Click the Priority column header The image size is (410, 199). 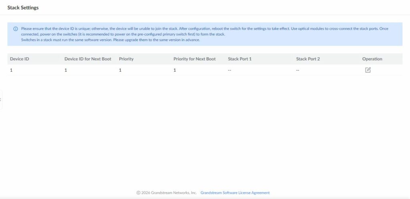pos(126,59)
